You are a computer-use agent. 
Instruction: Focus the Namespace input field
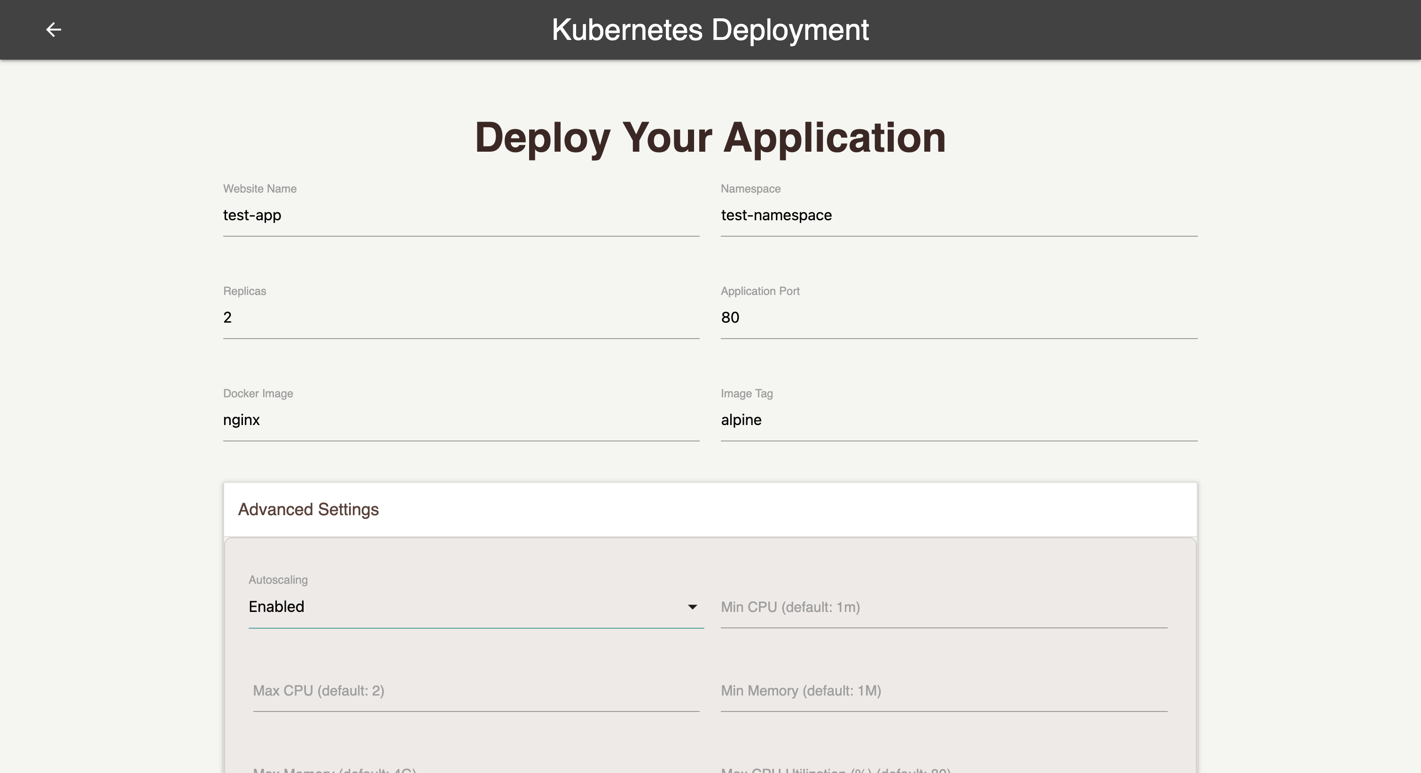[x=958, y=216]
